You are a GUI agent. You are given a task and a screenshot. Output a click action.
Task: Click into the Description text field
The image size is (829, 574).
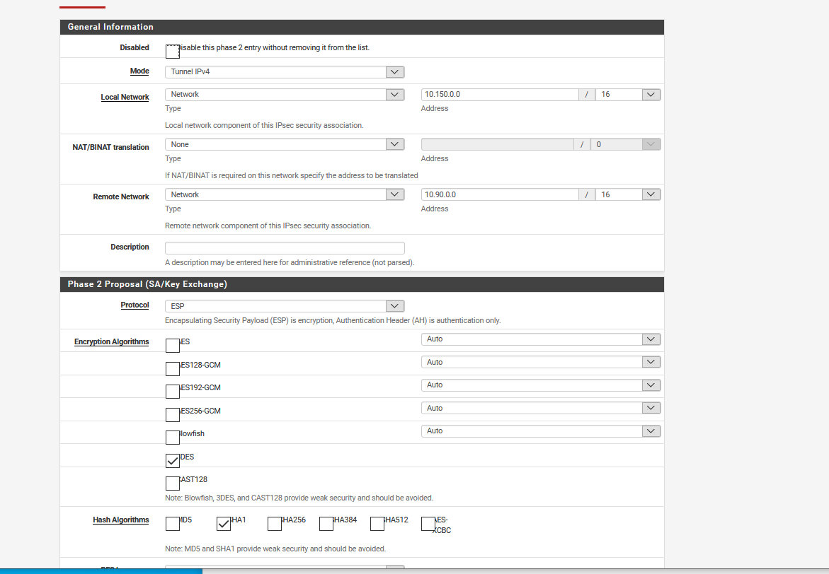tap(285, 247)
